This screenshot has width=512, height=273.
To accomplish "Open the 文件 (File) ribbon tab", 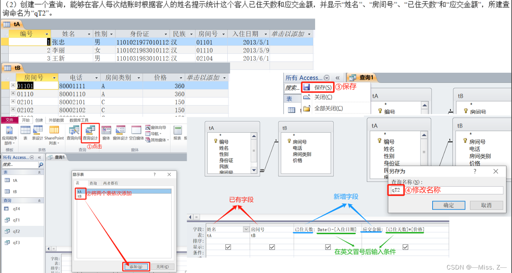I will [x=9, y=120].
